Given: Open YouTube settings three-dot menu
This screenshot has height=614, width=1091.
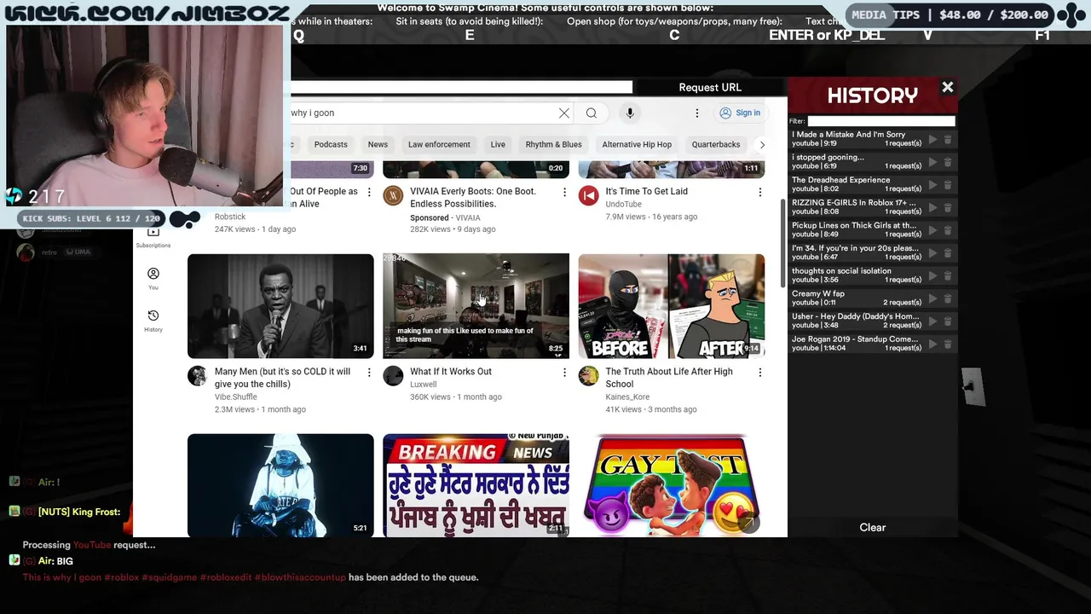Looking at the screenshot, I should (696, 113).
